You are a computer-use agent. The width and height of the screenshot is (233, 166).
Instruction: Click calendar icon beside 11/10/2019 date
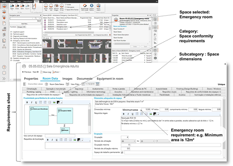coord(97,84)
